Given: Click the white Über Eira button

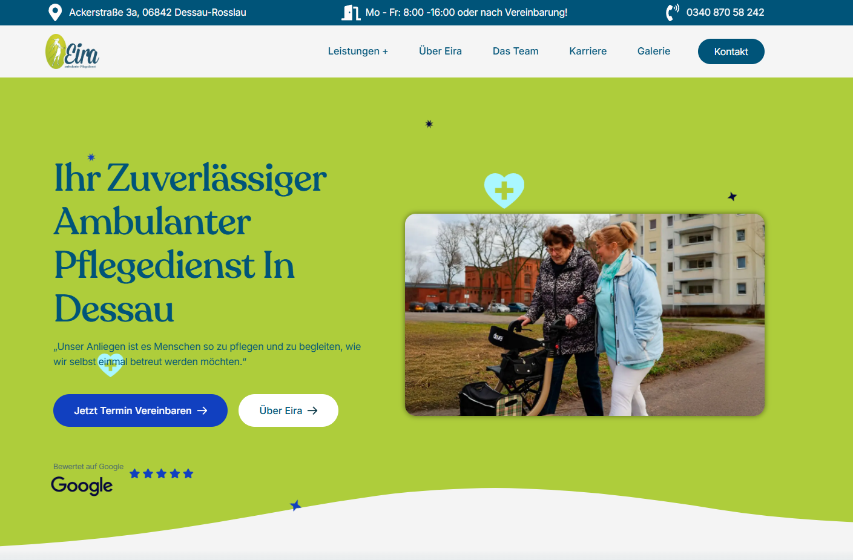Looking at the screenshot, I should 288,410.
